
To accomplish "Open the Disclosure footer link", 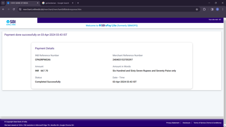I will (x=186, y=123).
